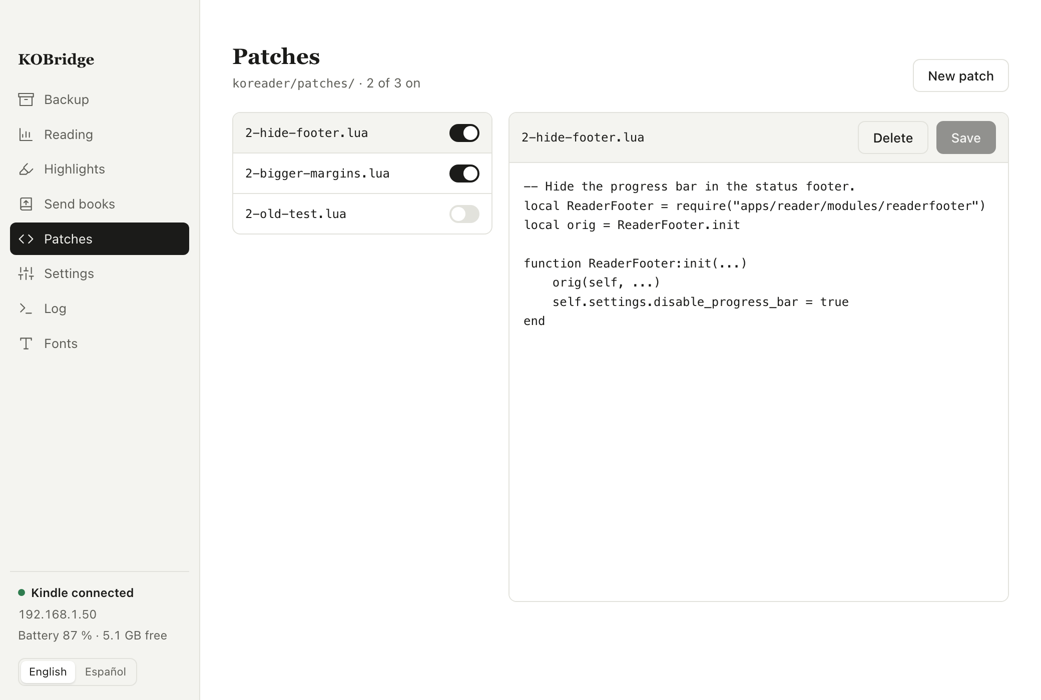This screenshot has width=1041, height=700.
Task: Open the Backup section label
Action: (x=67, y=99)
